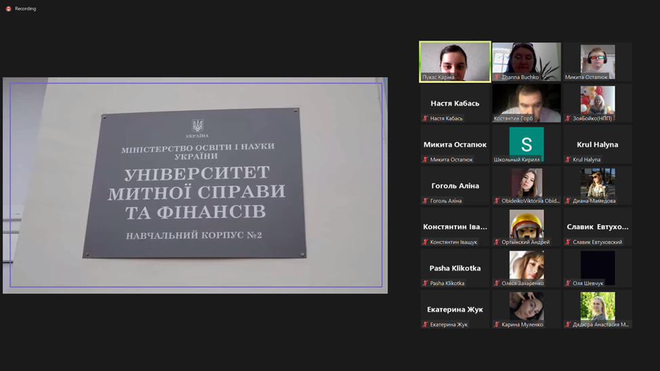660x371 pixels.
Task: Click muted mic icon beside small Настя Кабась label
Action: point(425,118)
